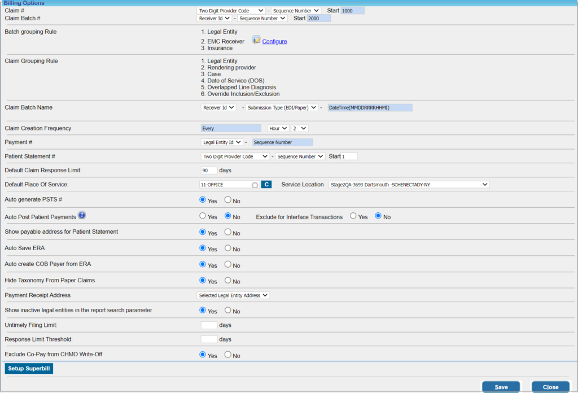Screen dimensions: 578x393
Task: Open the Auto Post Patient Payments help icon
Action: (x=82, y=215)
